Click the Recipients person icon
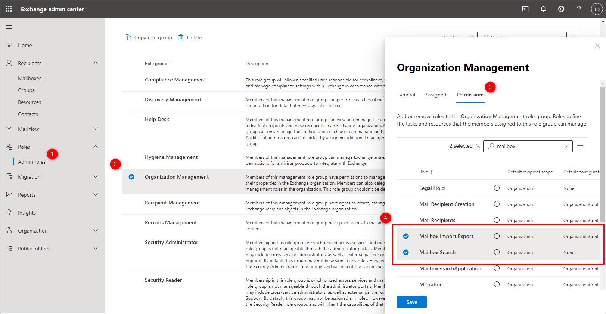The width and height of the screenshot is (606, 314). (9, 63)
